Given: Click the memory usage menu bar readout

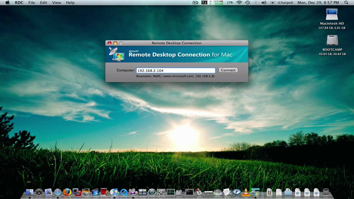Looking at the screenshot, I should (x=217, y=2).
